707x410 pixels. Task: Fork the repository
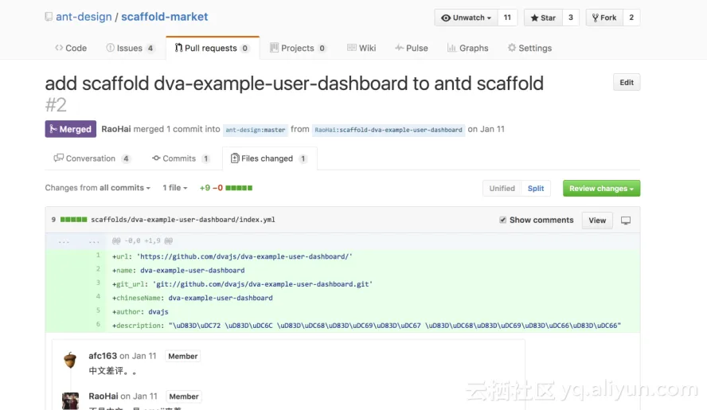(x=604, y=18)
